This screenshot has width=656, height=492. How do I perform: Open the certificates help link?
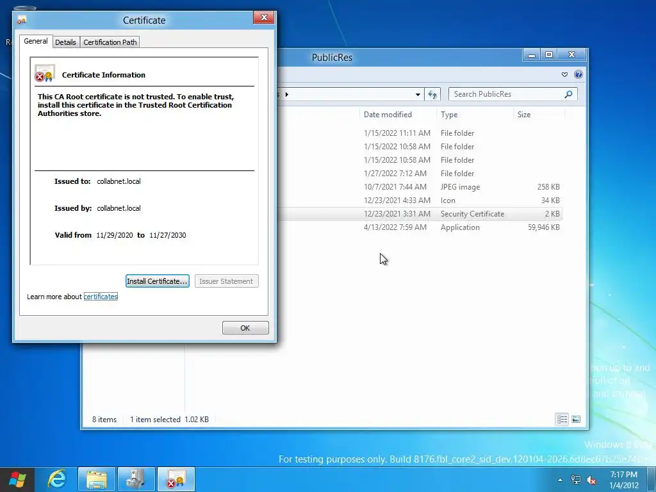click(x=101, y=297)
